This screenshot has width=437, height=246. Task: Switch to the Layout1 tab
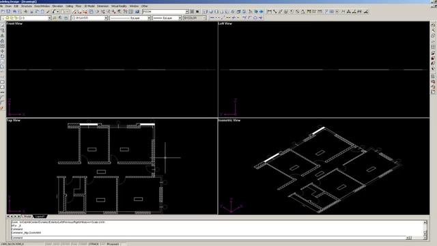point(40,217)
